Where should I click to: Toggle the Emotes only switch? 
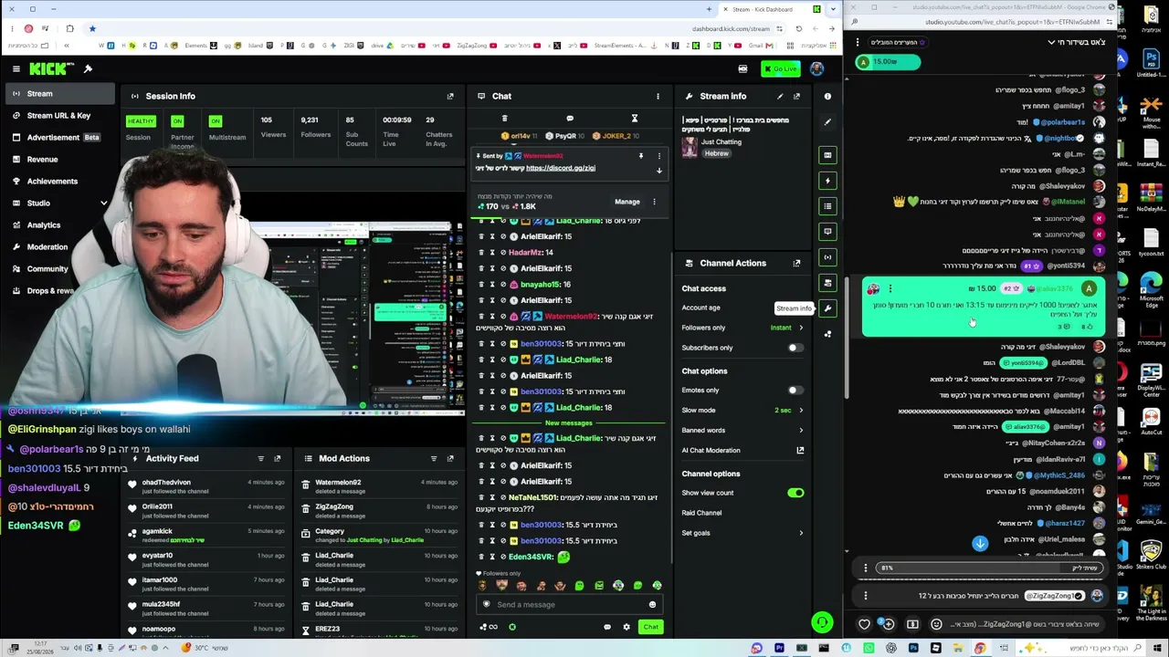[x=795, y=391]
